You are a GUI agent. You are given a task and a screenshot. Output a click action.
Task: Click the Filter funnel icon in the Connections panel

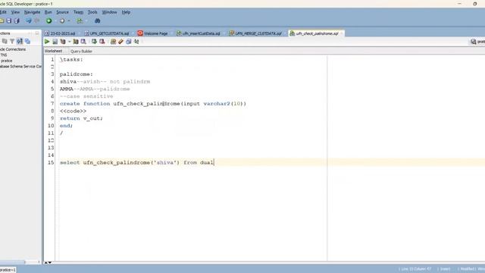click(12, 41)
